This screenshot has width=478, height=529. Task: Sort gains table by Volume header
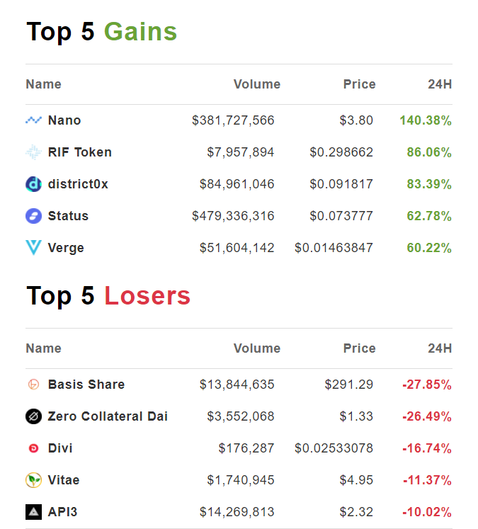(x=256, y=84)
